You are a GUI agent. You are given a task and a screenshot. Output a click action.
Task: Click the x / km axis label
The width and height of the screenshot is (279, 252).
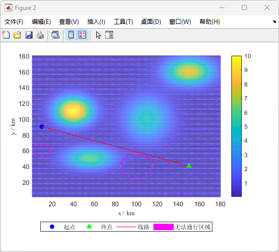126,213
